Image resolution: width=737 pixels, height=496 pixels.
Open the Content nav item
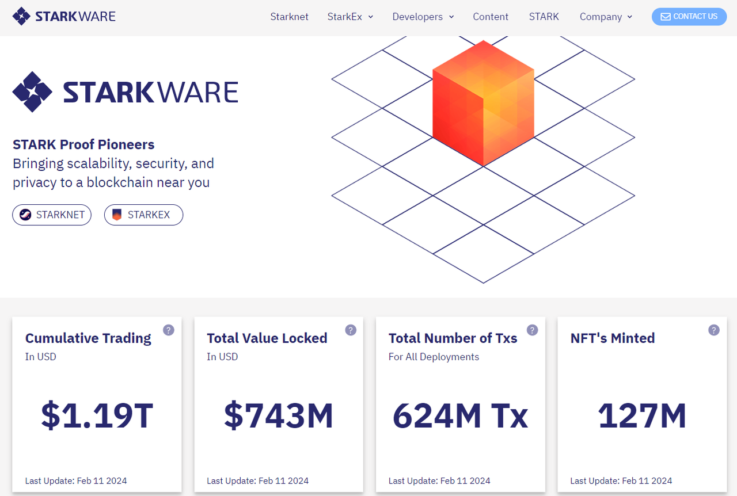click(x=491, y=17)
